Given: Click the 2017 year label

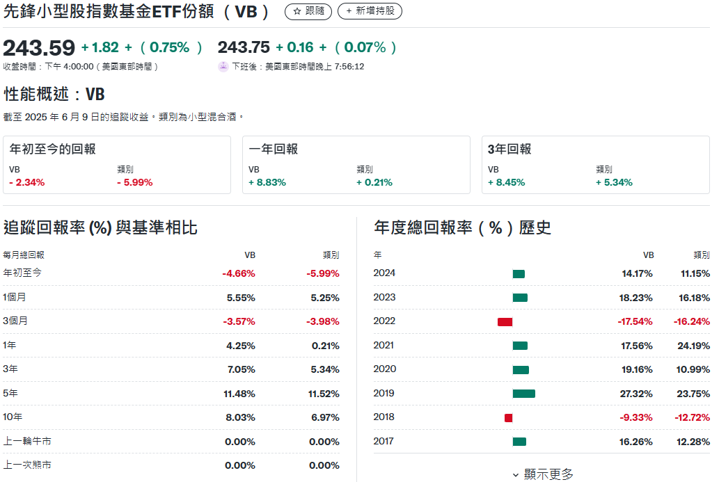Looking at the screenshot, I should point(384,442).
